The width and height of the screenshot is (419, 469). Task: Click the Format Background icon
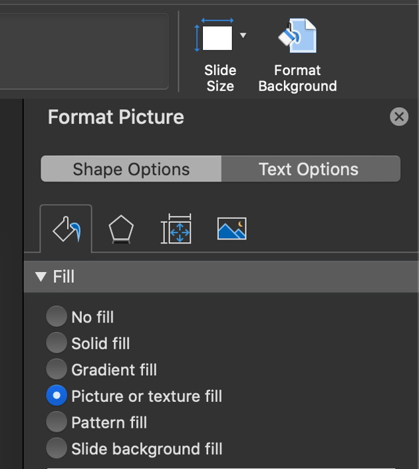tap(297, 36)
